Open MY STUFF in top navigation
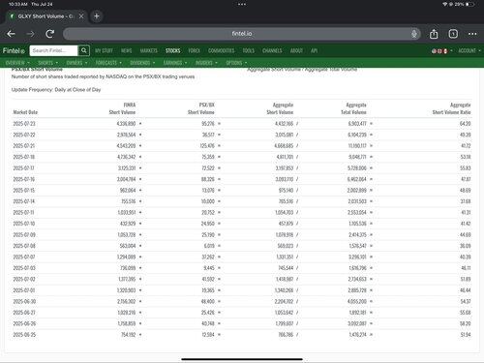Image resolution: width=484 pixels, height=363 pixels. [104, 50]
